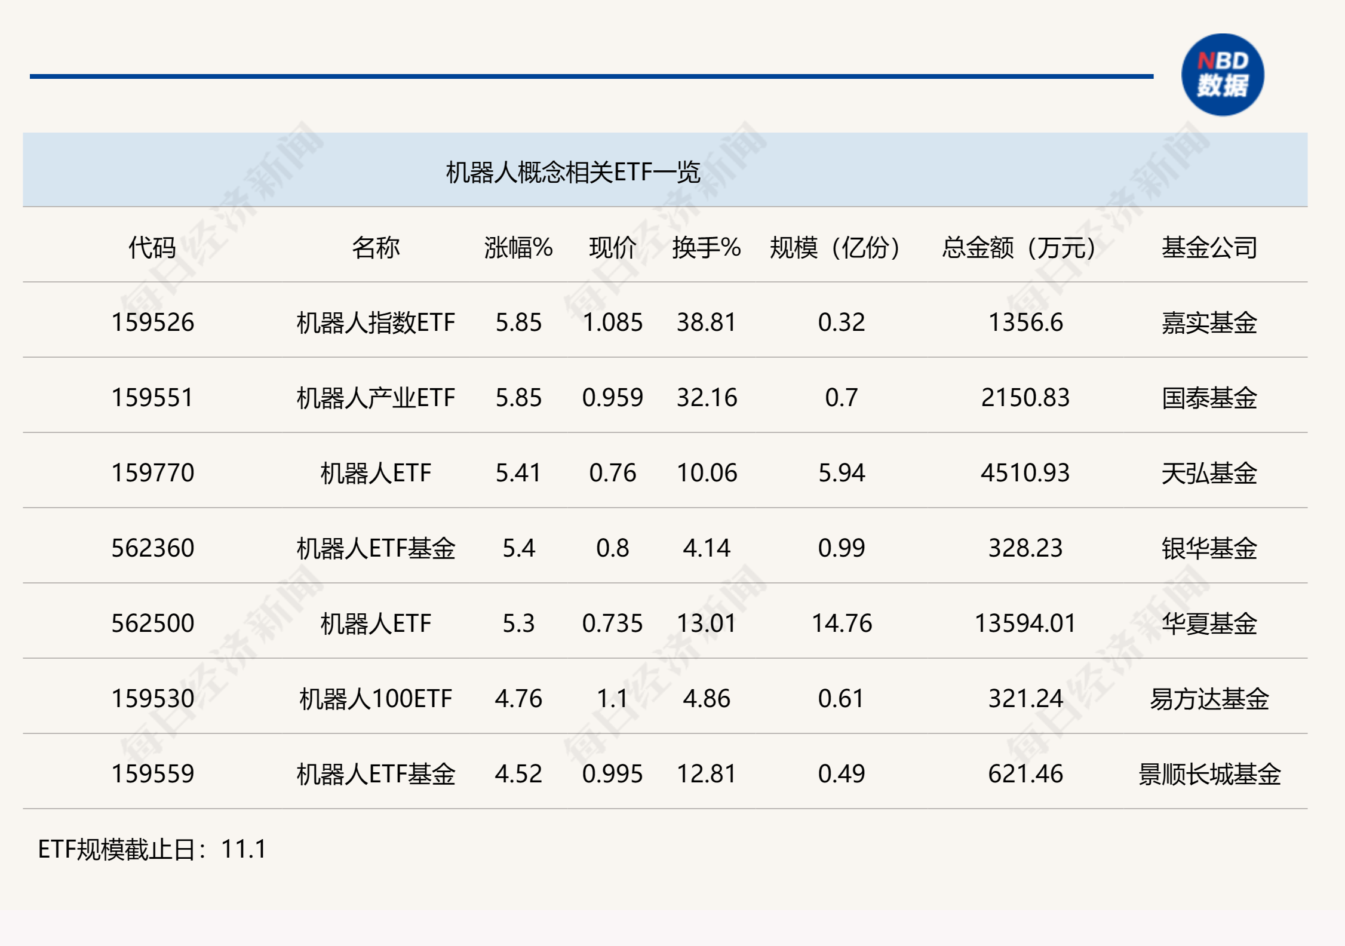Click gain value 5.4
Viewport: 1345px width, 946px height.
click(x=518, y=548)
